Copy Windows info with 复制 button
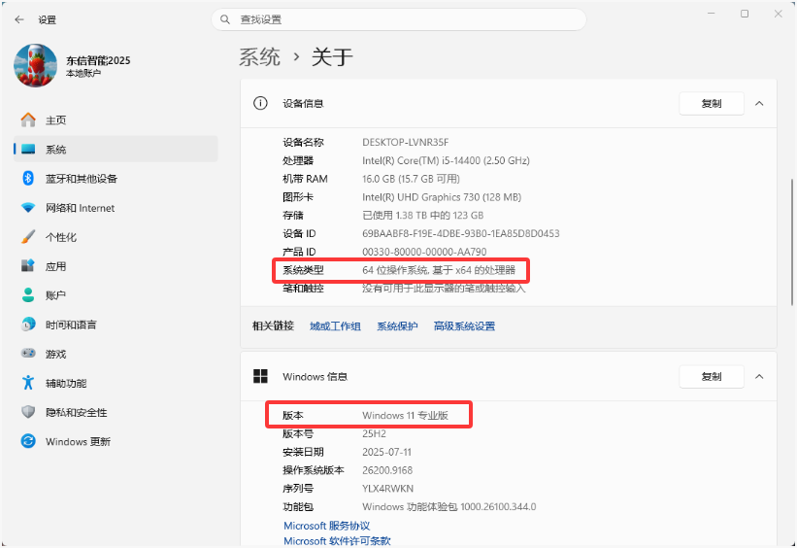797x548 pixels. (x=712, y=377)
